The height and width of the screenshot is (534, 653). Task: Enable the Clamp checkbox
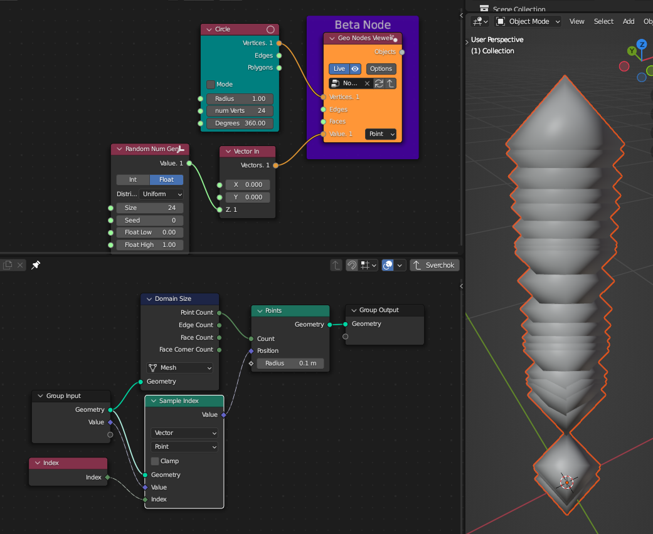[155, 461]
